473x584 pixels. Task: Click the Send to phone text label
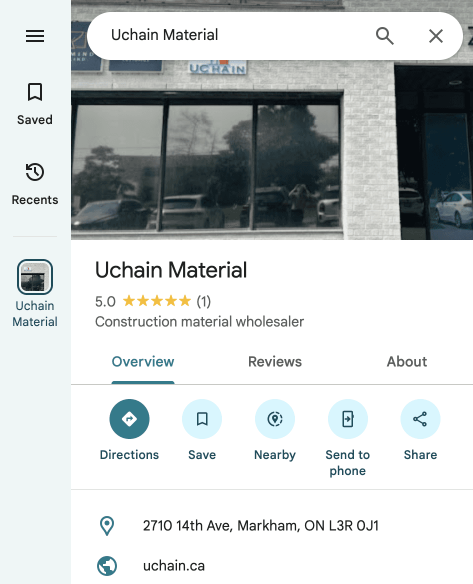(348, 463)
